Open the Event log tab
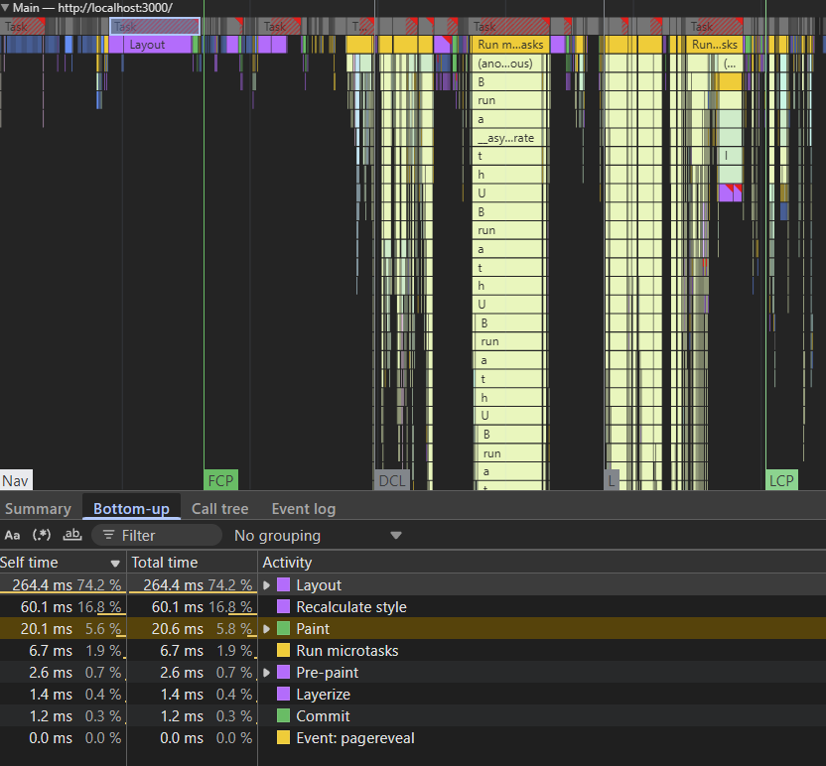This screenshot has height=766, width=826. pos(303,509)
